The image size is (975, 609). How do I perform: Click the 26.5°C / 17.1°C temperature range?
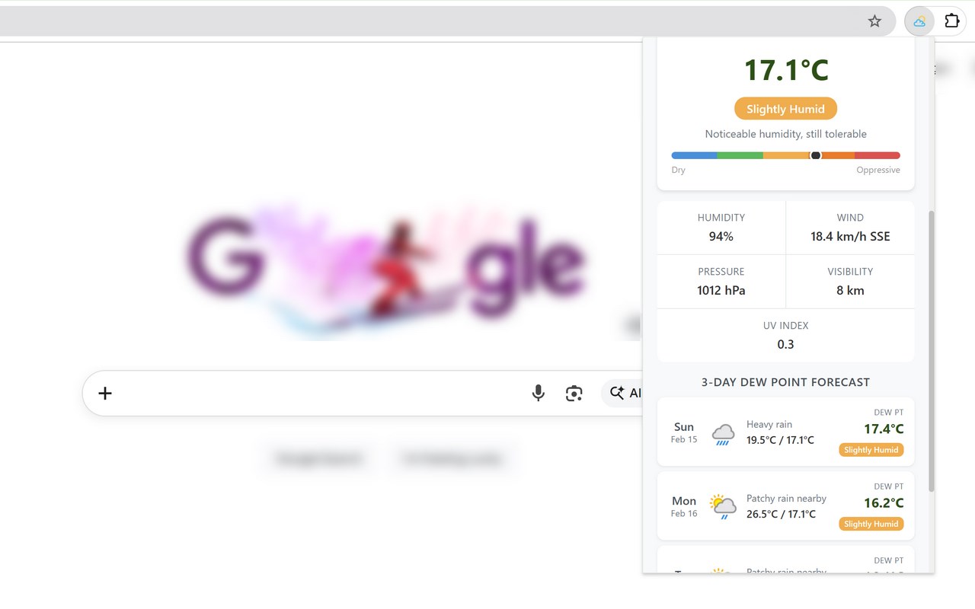click(781, 514)
